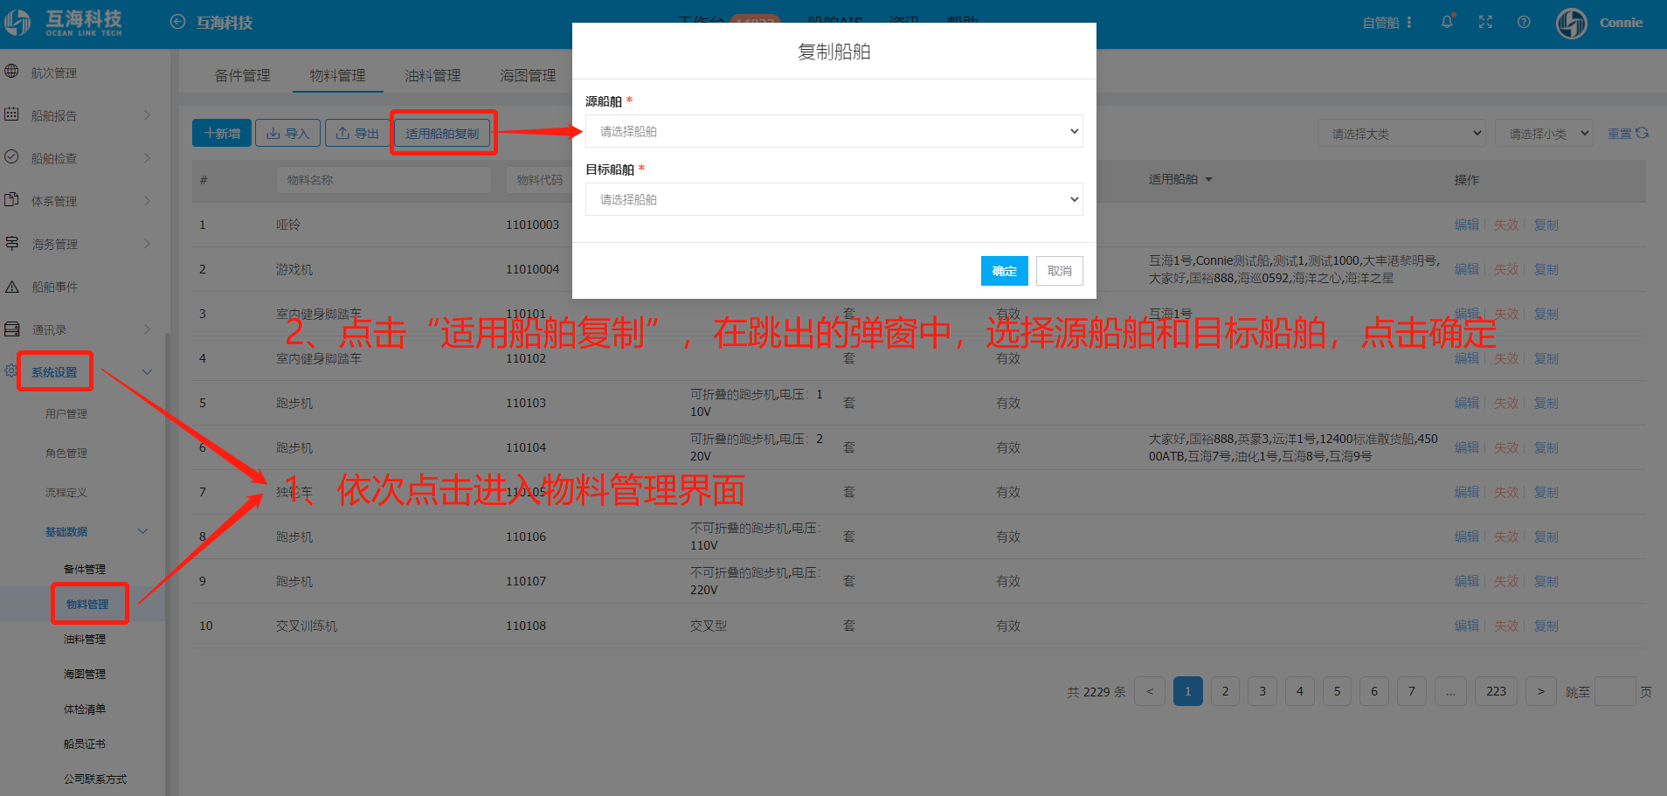Click the 新增 button
Image resolution: width=1667 pixels, height=796 pixels.
click(222, 133)
